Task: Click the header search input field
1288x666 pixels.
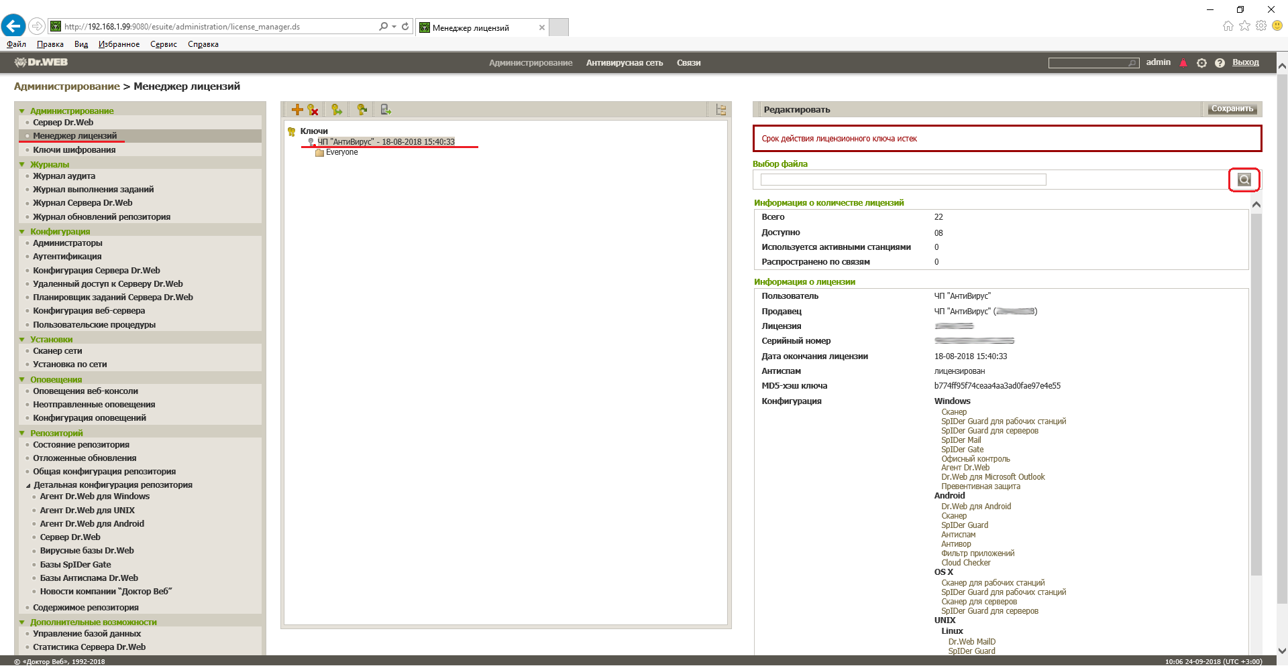Action: (1093, 63)
